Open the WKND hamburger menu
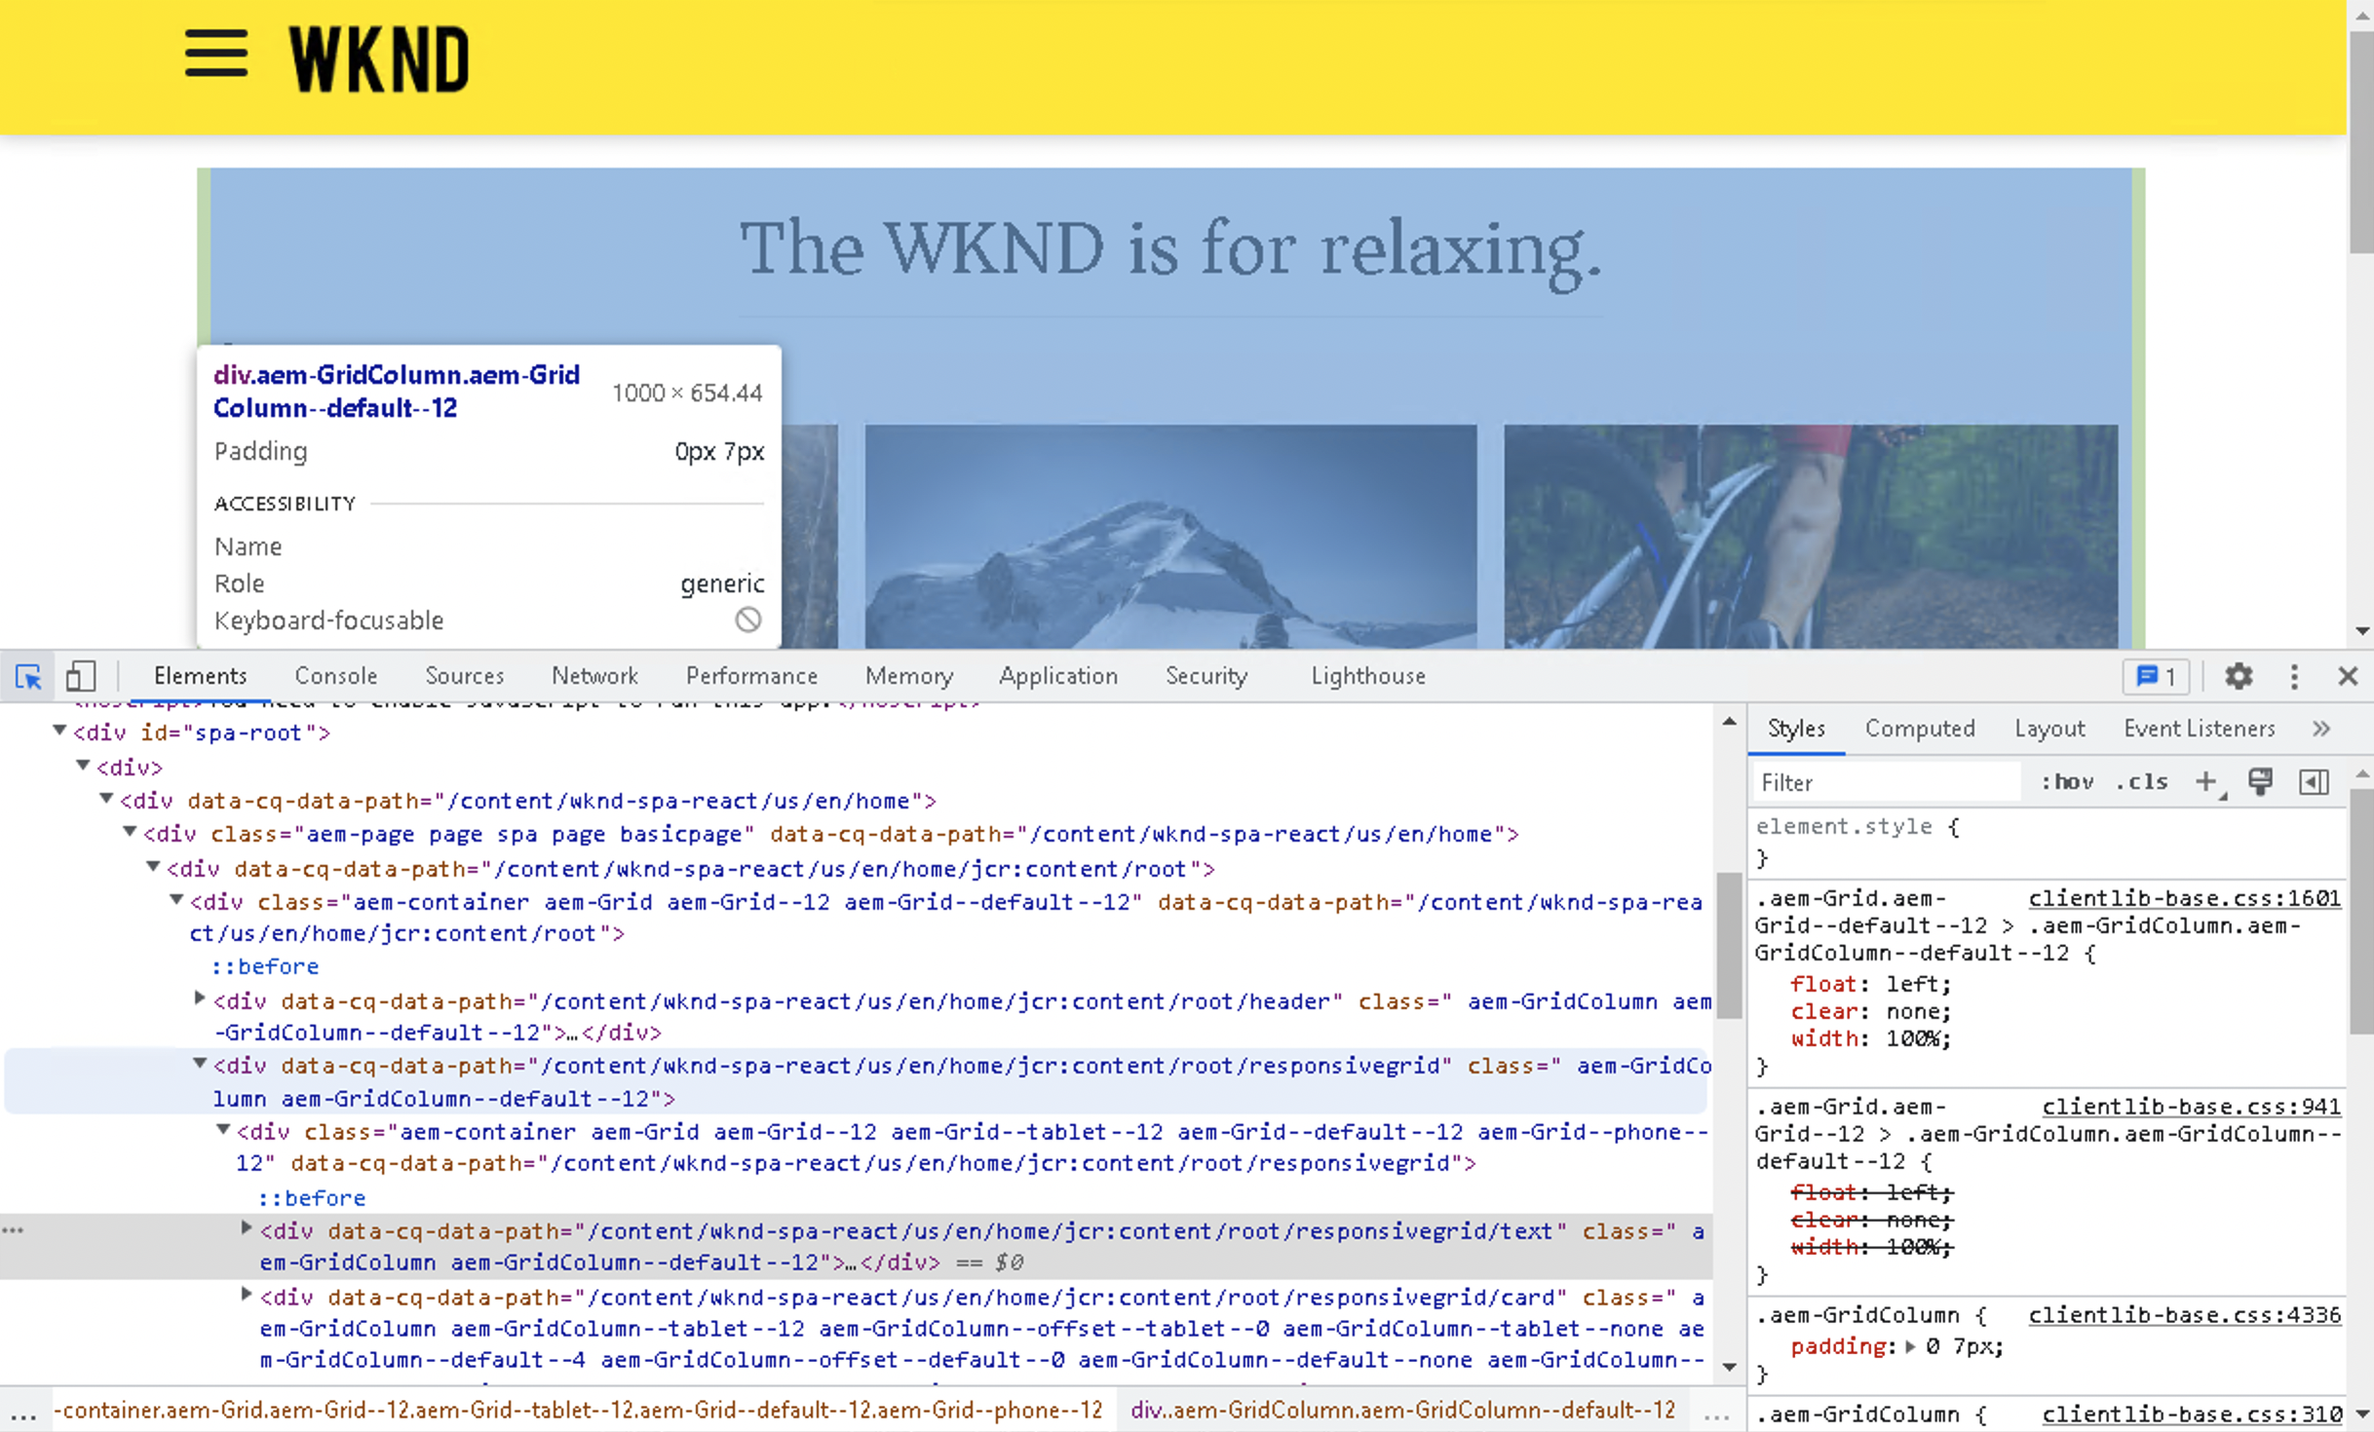Viewport: 2374px width, 1432px height. point(215,54)
